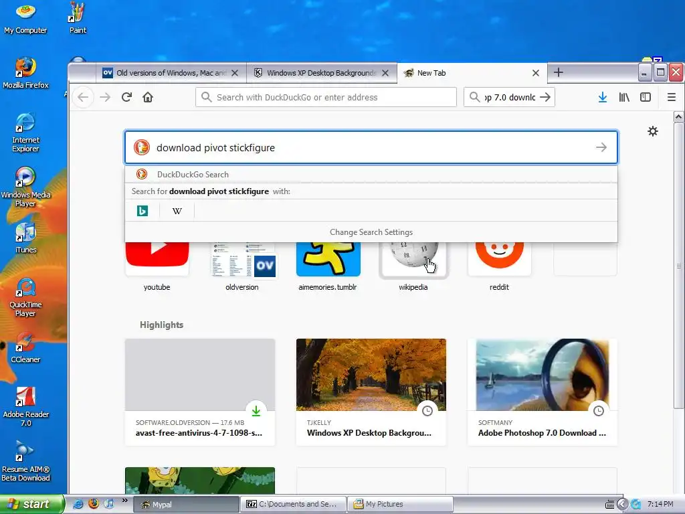Open the youtube top site tile
This screenshot has width=685, height=514.
tap(157, 266)
